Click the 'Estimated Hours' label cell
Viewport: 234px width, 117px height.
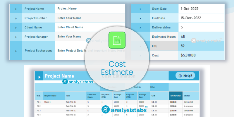coord(164,37)
